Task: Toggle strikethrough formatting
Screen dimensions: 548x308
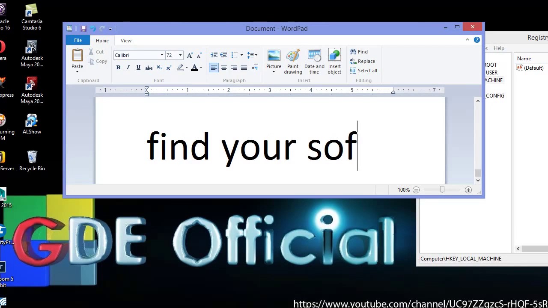Action: coord(149,68)
